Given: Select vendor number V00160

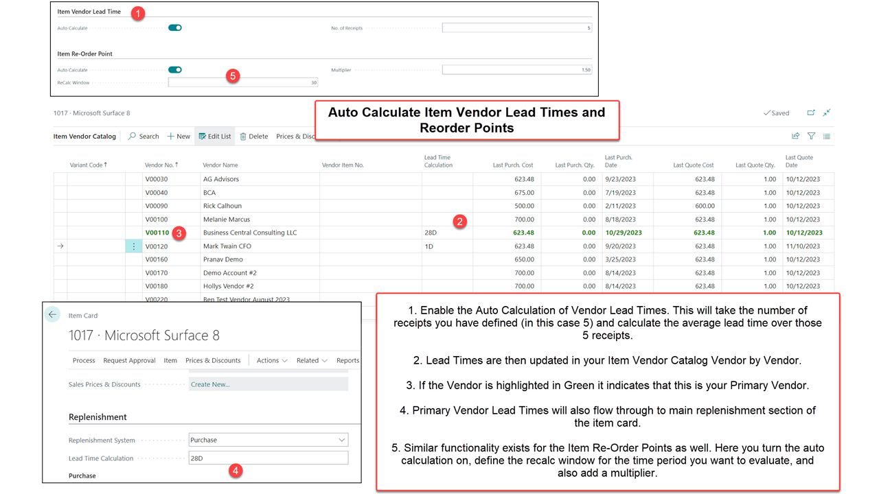Looking at the screenshot, I should coord(157,259).
